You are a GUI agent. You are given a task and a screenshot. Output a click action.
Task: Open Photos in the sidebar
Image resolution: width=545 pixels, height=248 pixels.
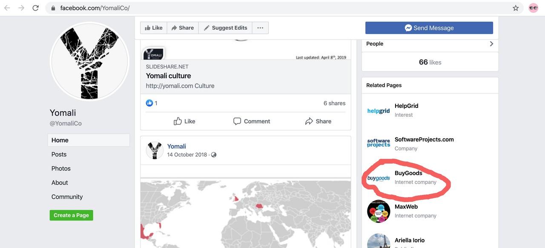[61, 169]
